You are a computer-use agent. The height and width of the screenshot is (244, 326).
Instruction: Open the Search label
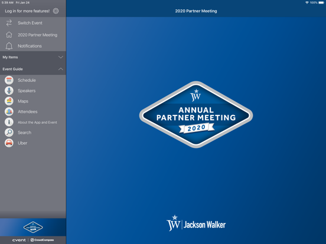coord(25,133)
